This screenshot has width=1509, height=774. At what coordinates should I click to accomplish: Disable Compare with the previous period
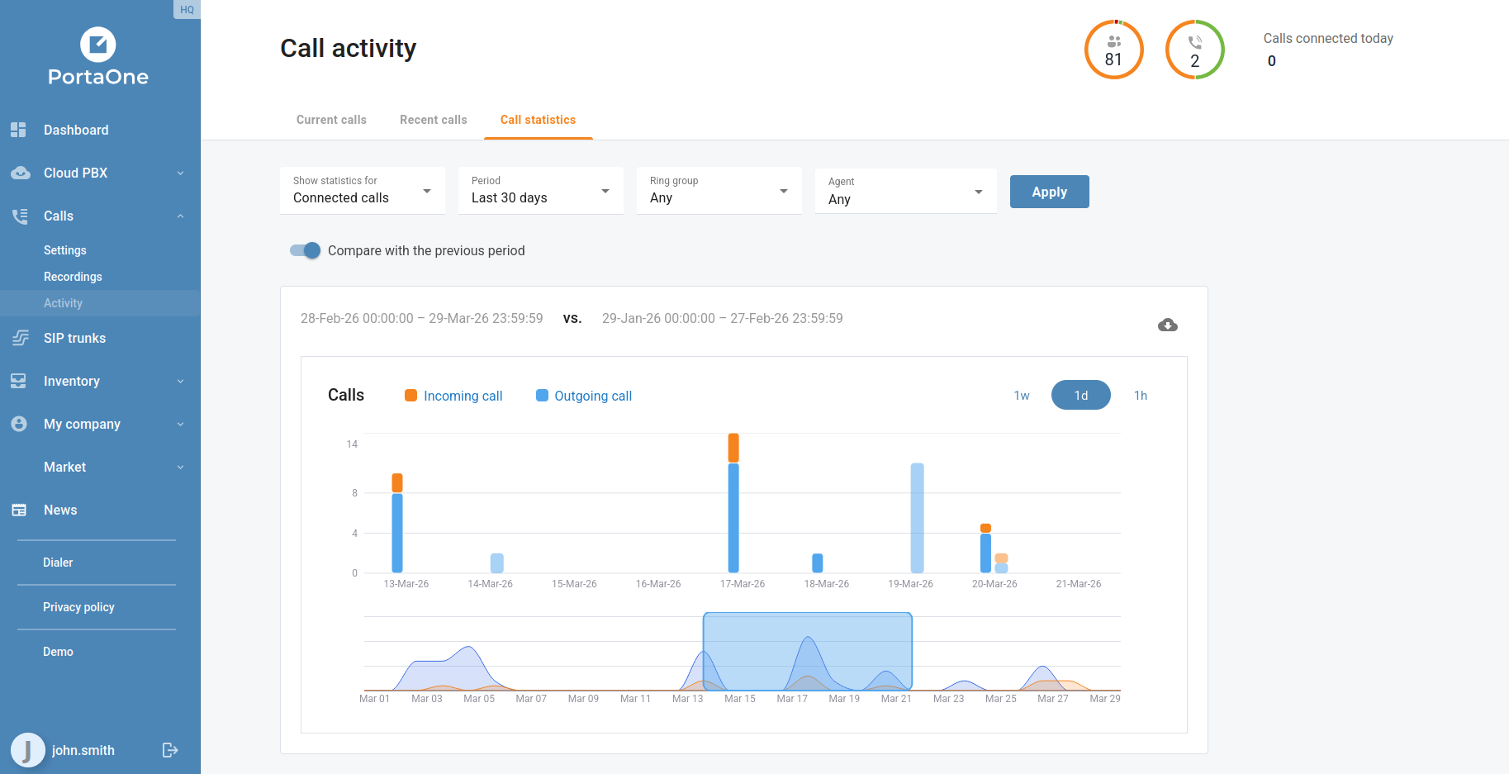tap(306, 250)
